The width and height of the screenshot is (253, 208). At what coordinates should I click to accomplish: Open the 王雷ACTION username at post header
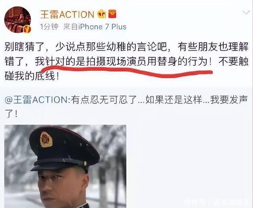coord(67,14)
